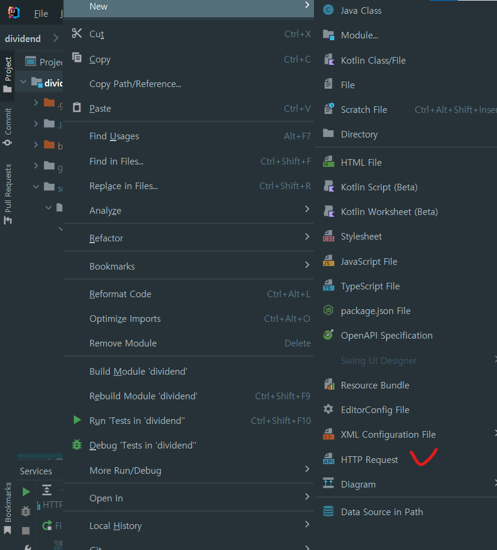Click the Debug bug icon in Services panel

pyautogui.click(x=25, y=511)
